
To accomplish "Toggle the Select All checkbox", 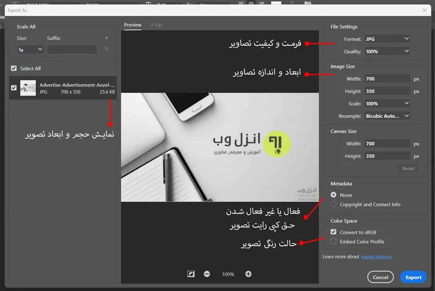I will click(14, 68).
